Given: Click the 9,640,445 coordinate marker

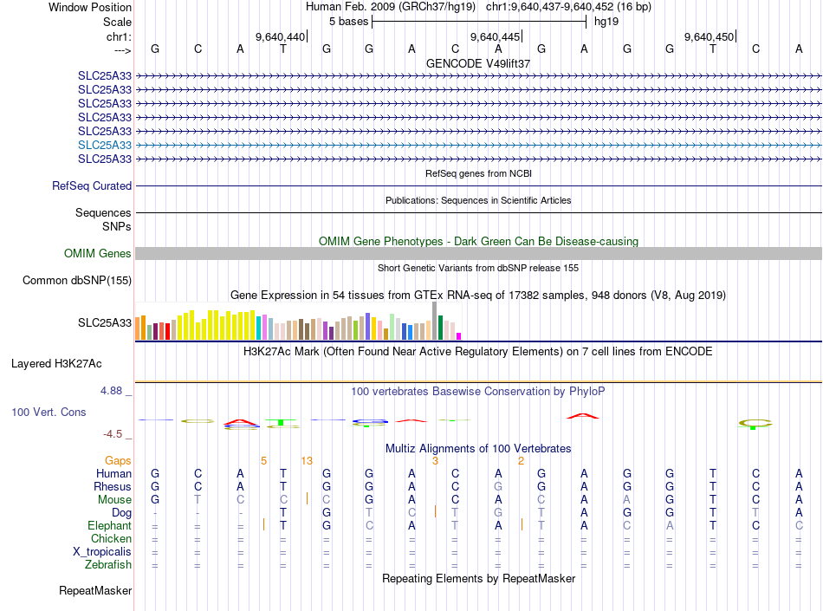Looking at the screenshot, I should pos(495,36).
